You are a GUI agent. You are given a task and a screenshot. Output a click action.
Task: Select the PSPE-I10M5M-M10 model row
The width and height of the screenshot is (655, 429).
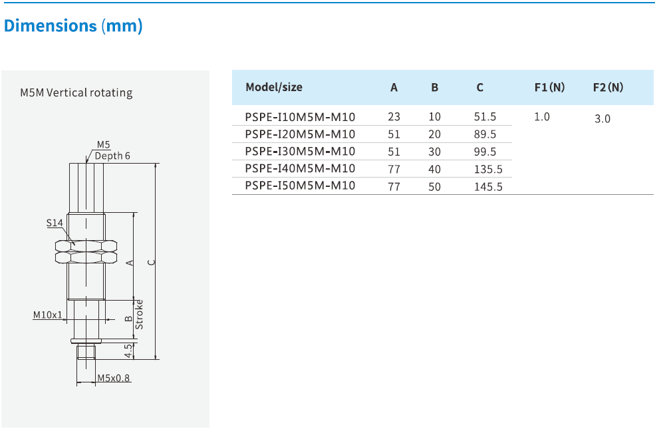click(300, 117)
